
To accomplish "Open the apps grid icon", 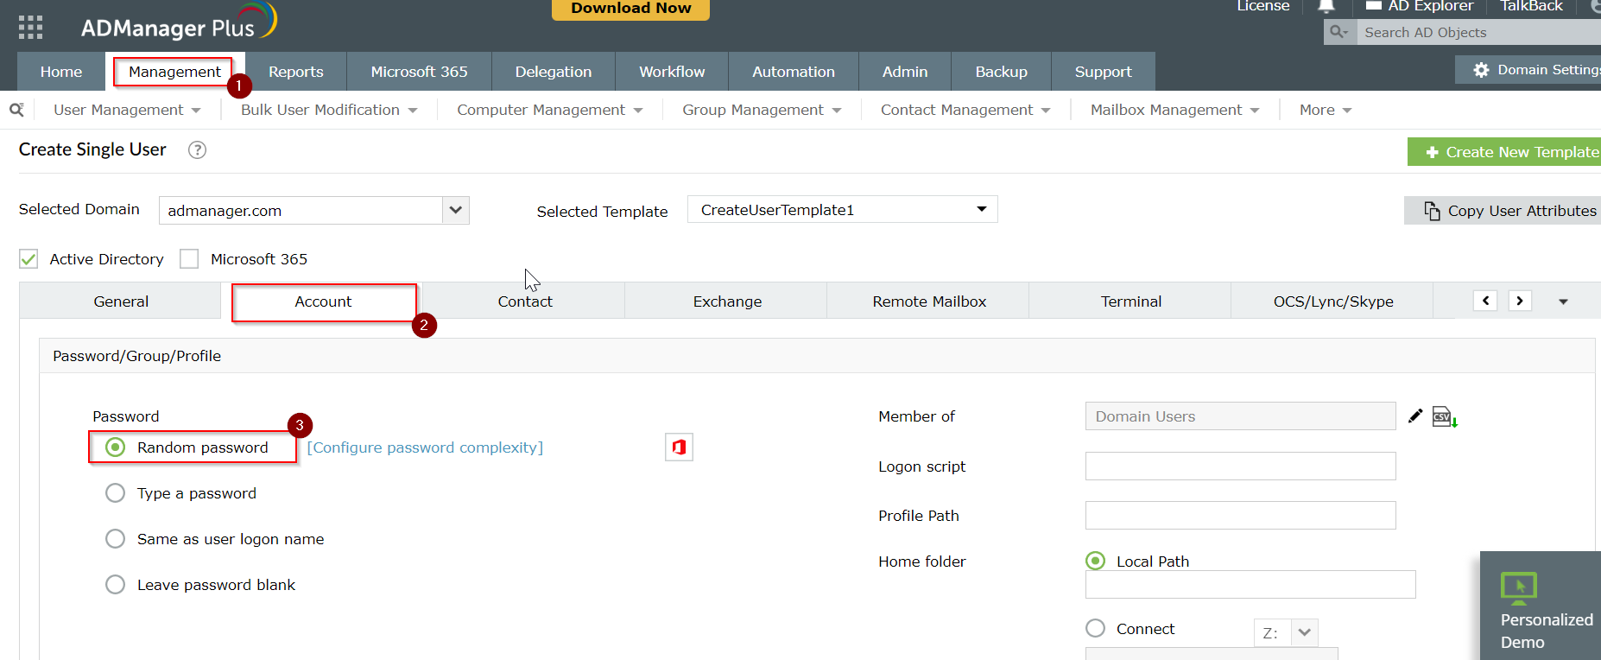I will click(30, 28).
